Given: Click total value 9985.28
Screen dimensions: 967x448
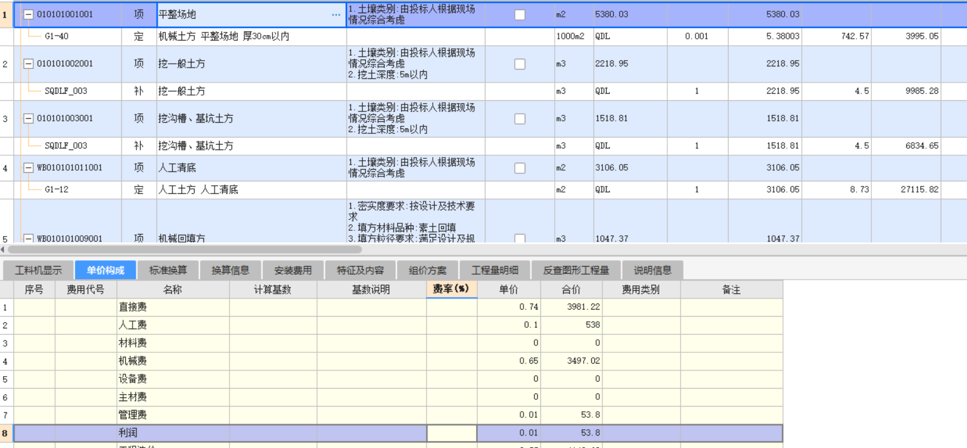Looking at the screenshot, I should click(x=922, y=91).
